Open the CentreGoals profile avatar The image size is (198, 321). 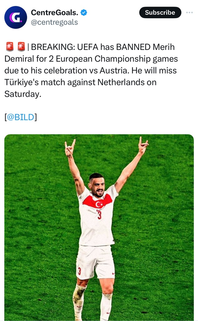click(x=16, y=17)
